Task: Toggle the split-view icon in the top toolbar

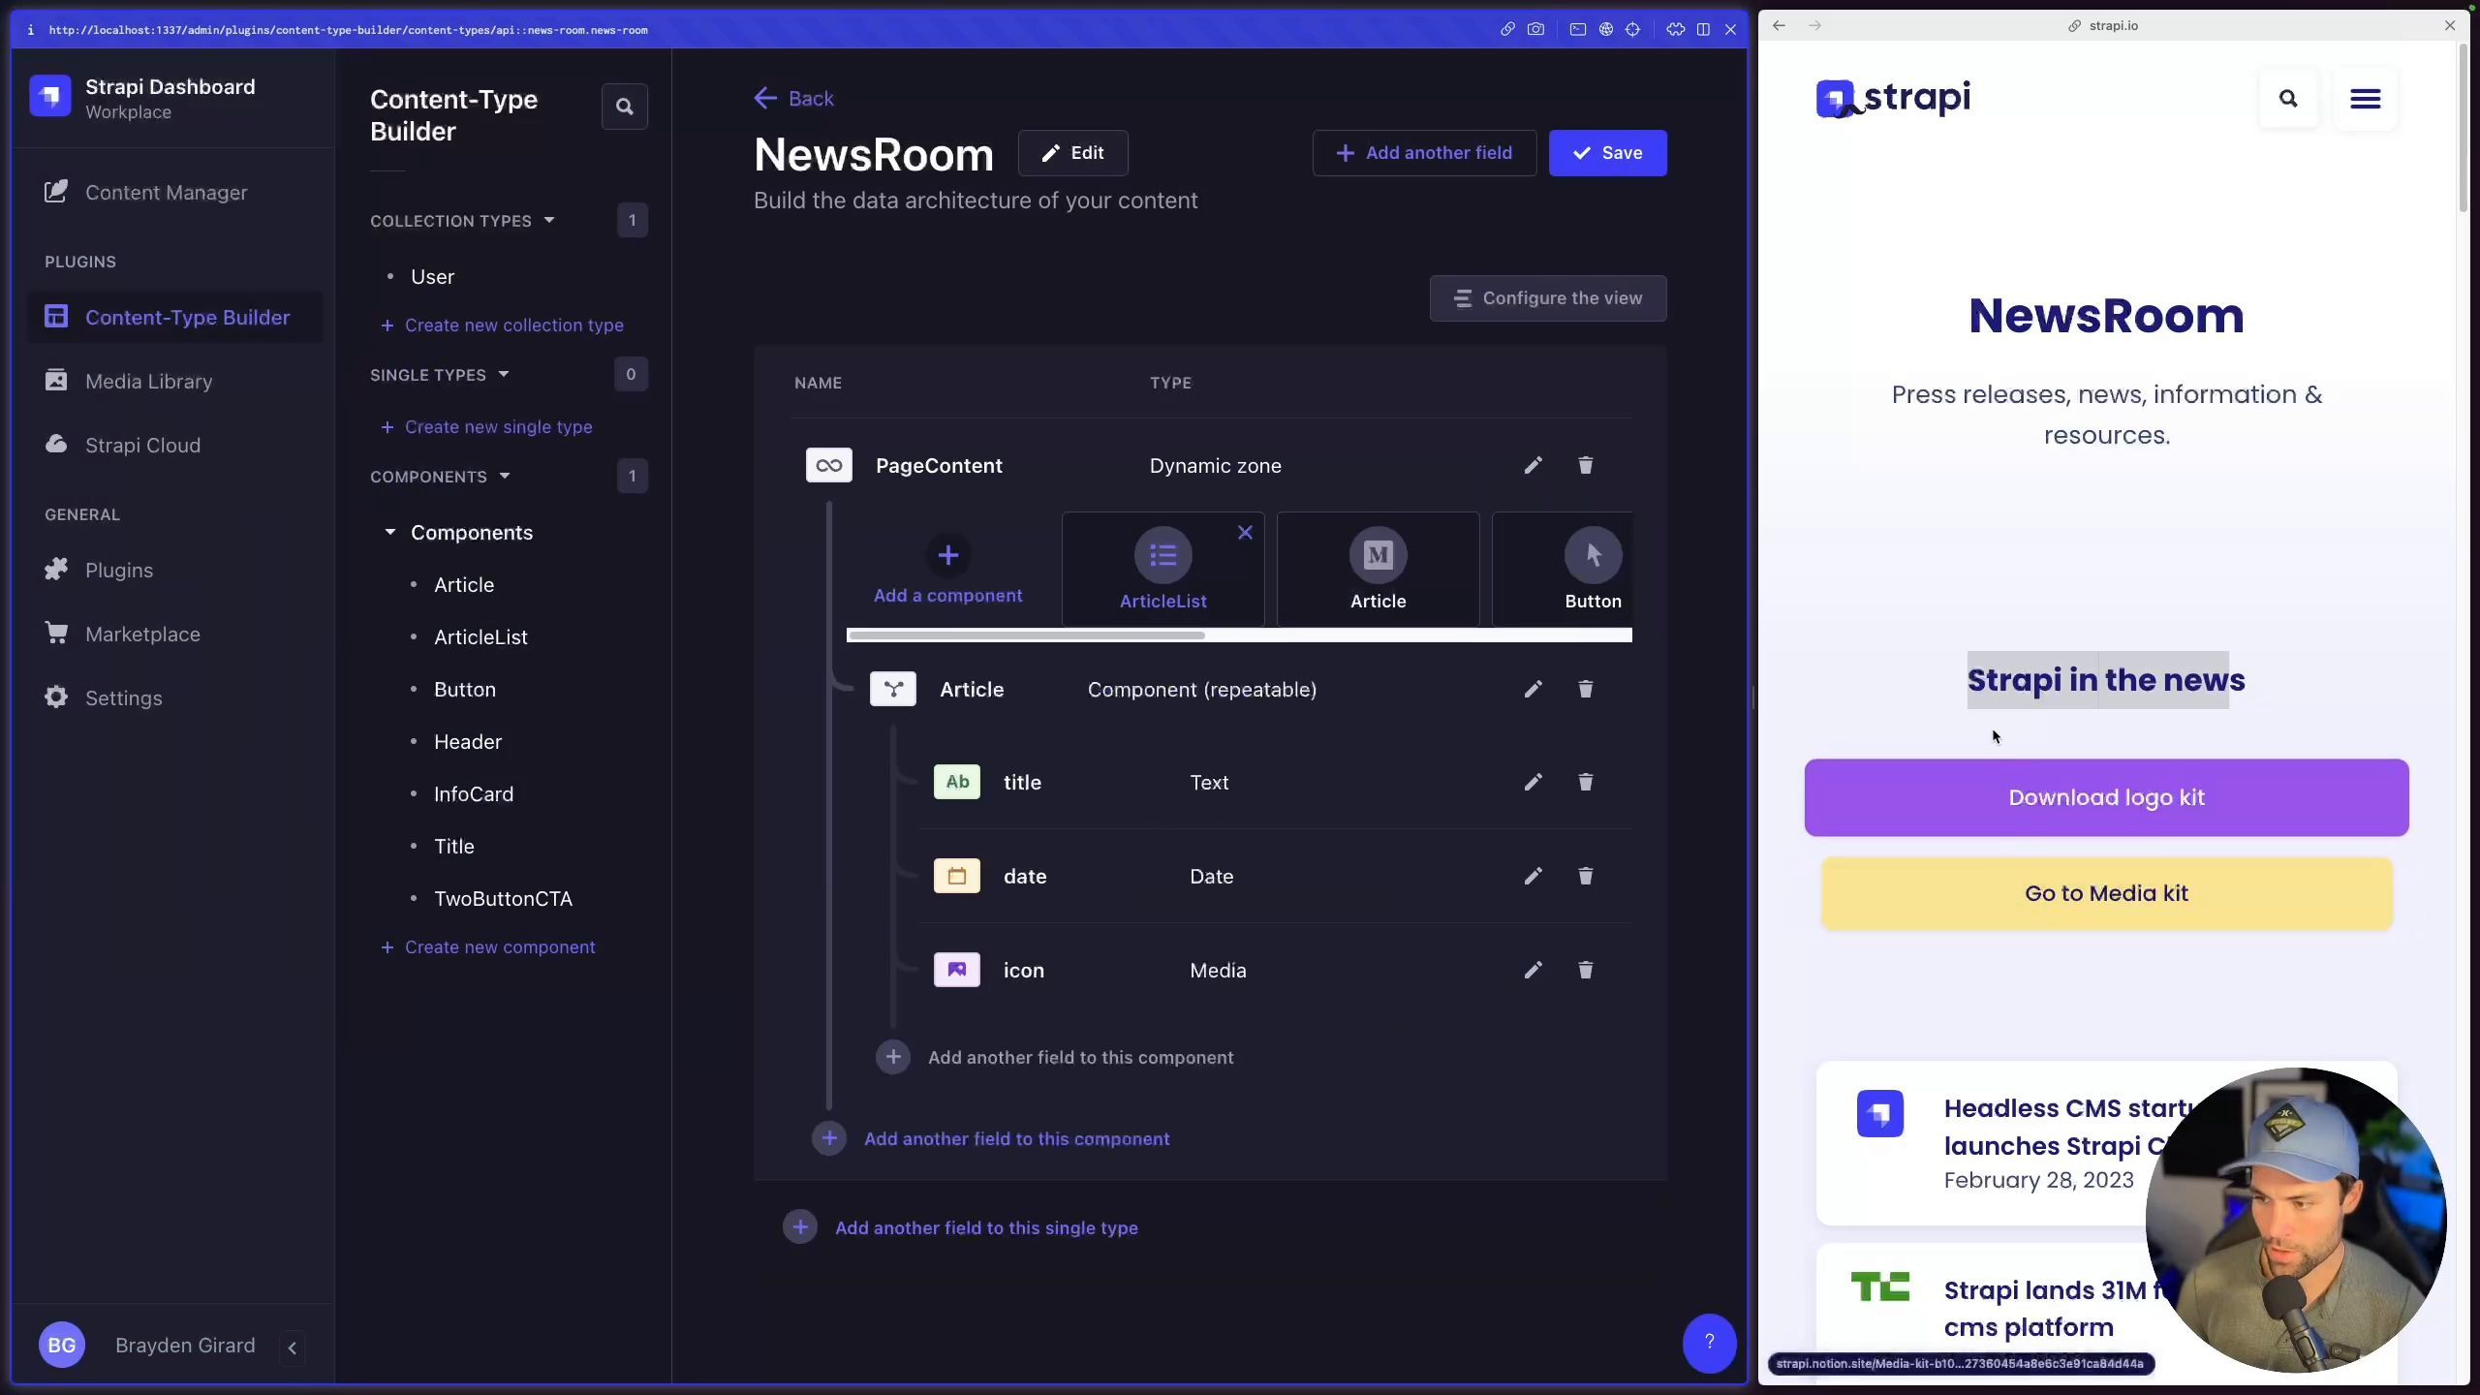Action: coord(1703,29)
